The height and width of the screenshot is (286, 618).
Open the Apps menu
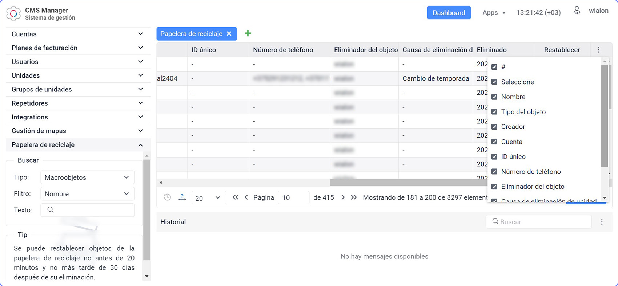(493, 13)
